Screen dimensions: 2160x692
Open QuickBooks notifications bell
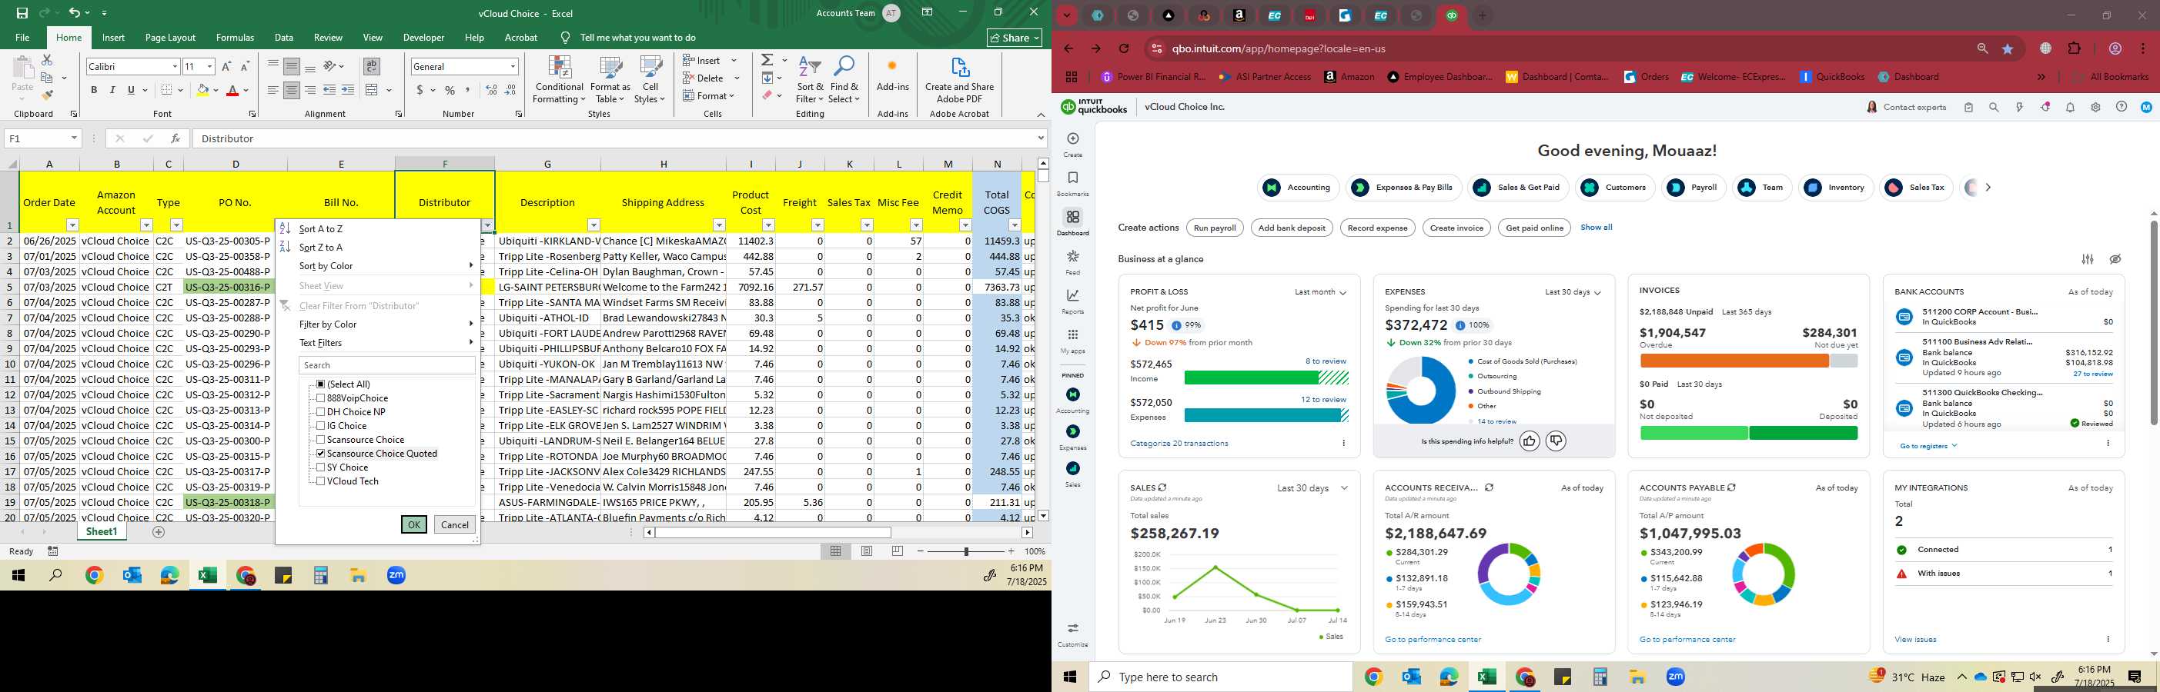(2070, 107)
